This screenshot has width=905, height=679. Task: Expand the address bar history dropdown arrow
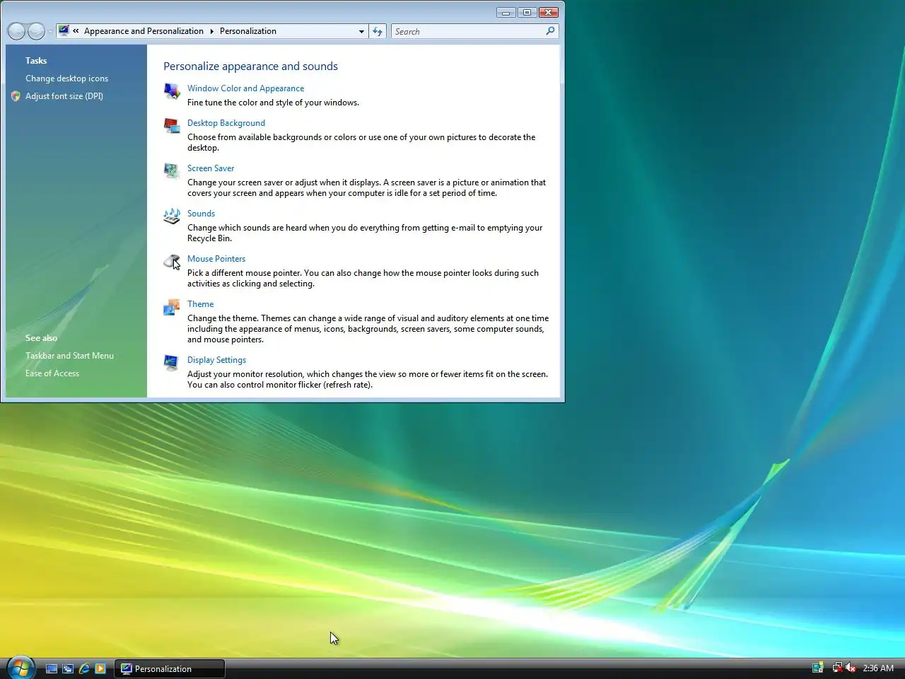tap(361, 31)
